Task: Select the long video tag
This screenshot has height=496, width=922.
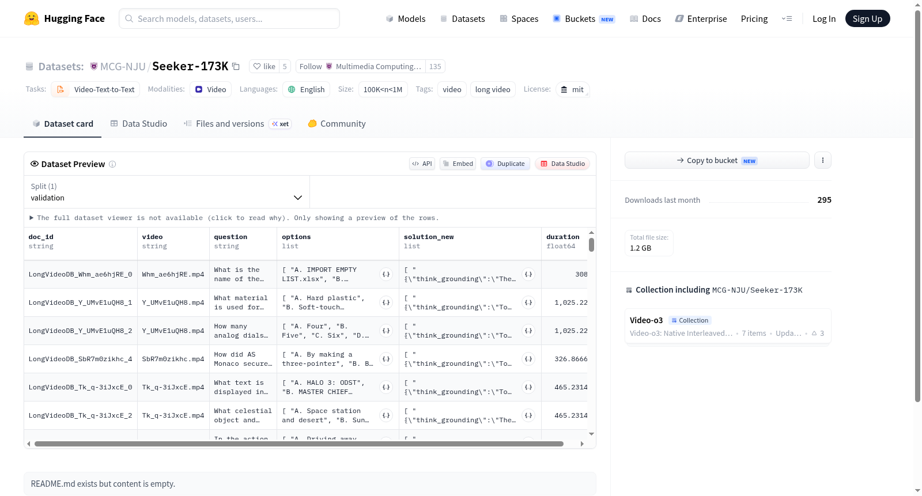Action: click(x=493, y=89)
